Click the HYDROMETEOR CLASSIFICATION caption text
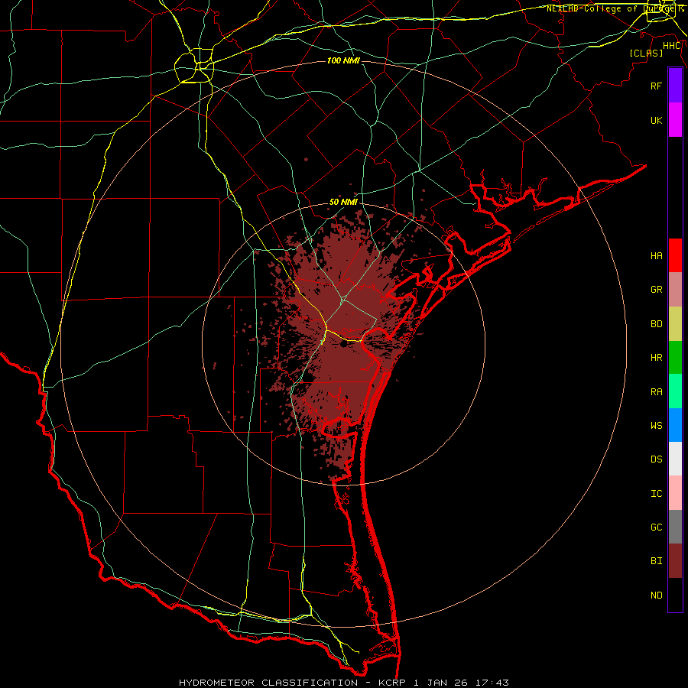The height and width of the screenshot is (688, 688). tap(268, 683)
